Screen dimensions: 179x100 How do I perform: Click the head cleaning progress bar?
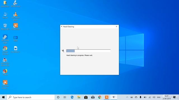(x=88, y=51)
